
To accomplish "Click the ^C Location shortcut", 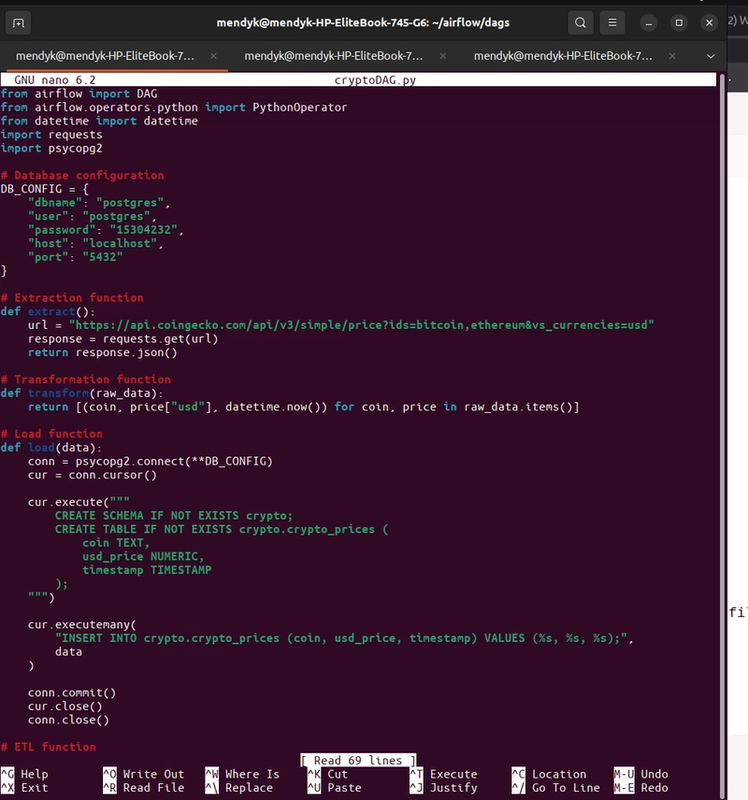I will point(549,774).
